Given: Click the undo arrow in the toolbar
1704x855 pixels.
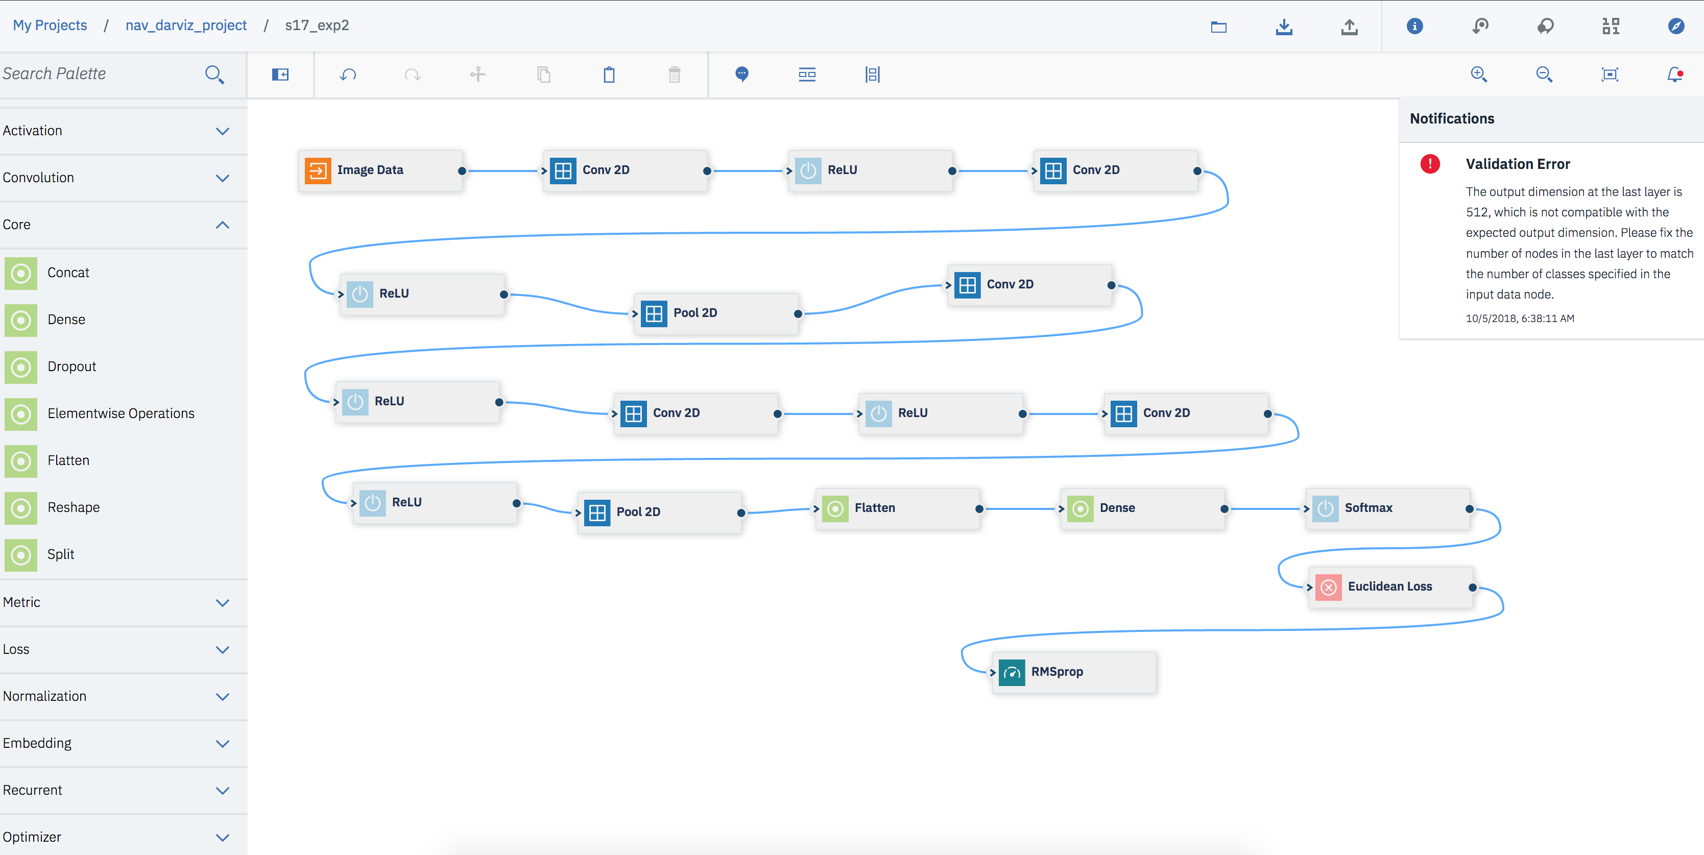Looking at the screenshot, I should (348, 75).
